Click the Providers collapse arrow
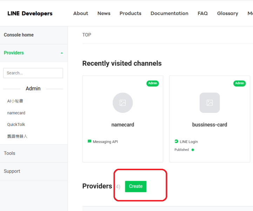Image resolution: width=253 pixels, height=211 pixels. point(62,53)
